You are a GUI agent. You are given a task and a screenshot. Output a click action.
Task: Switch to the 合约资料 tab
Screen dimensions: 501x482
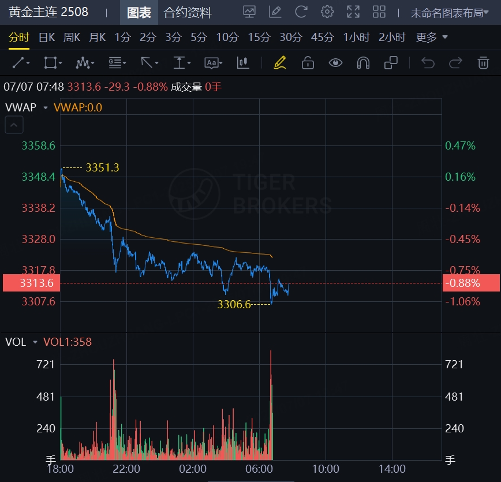[x=188, y=12]
